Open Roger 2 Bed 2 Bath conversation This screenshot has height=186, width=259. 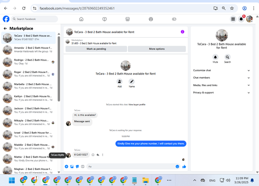(x=28, y=74)
